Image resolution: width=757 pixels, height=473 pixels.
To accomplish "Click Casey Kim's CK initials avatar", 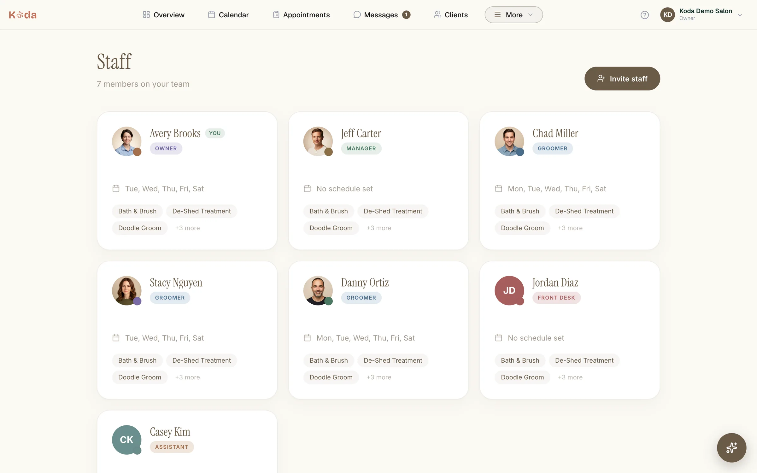I will [x=126, y=440].
